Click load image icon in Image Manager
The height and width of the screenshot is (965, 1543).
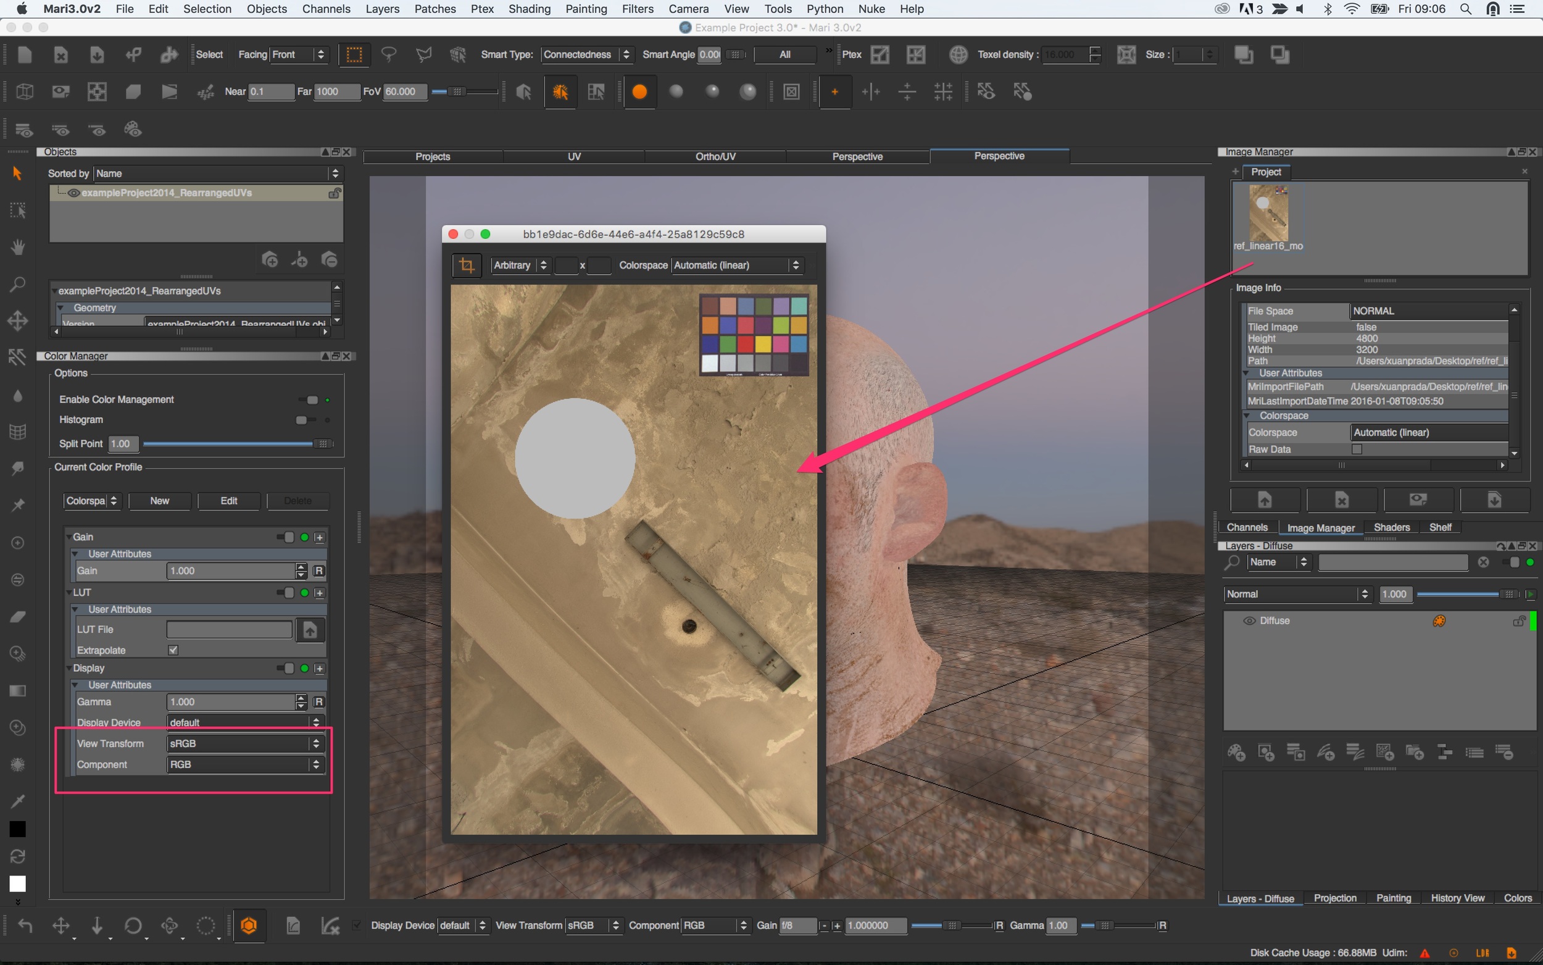tap(1264, 499)
